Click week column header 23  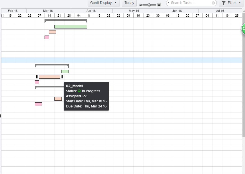(148, 16)
